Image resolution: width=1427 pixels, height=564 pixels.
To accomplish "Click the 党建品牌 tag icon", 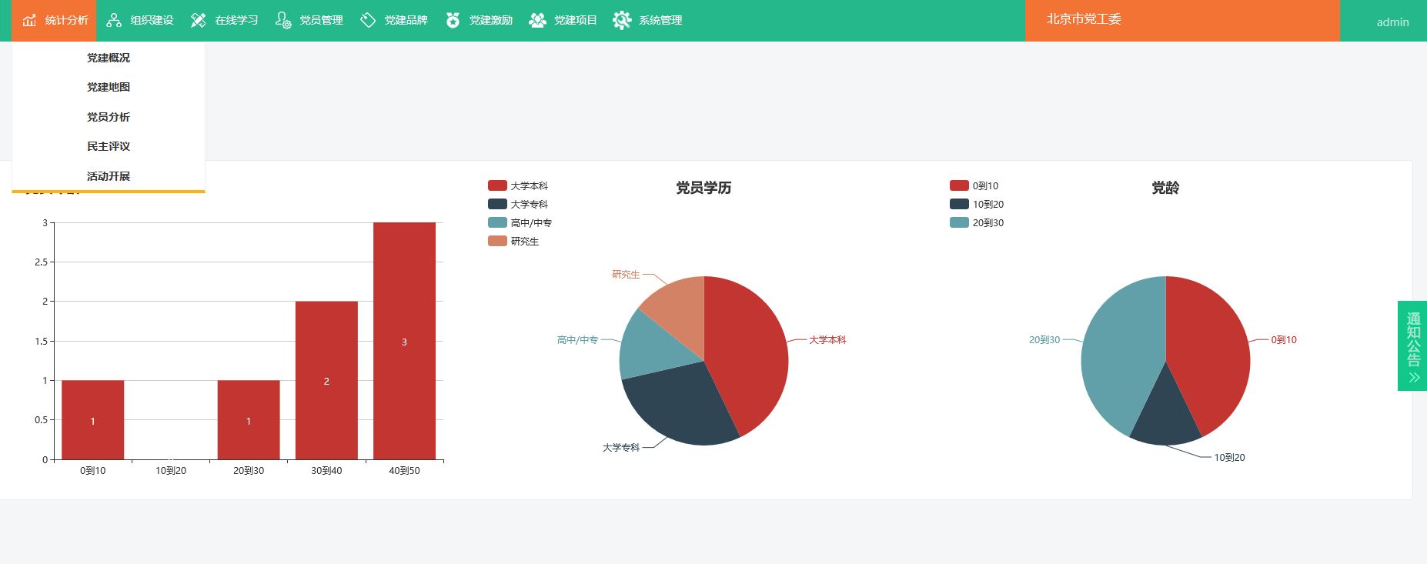I will (x=368, y=20).
